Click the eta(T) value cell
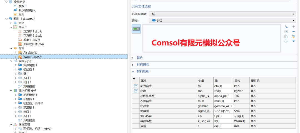The image size is (300, 133). 223,86
